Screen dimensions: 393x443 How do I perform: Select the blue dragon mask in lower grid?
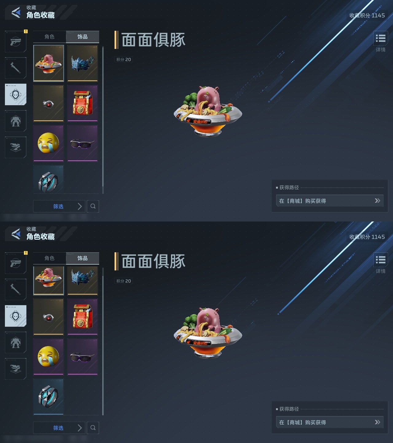(83, 280)
